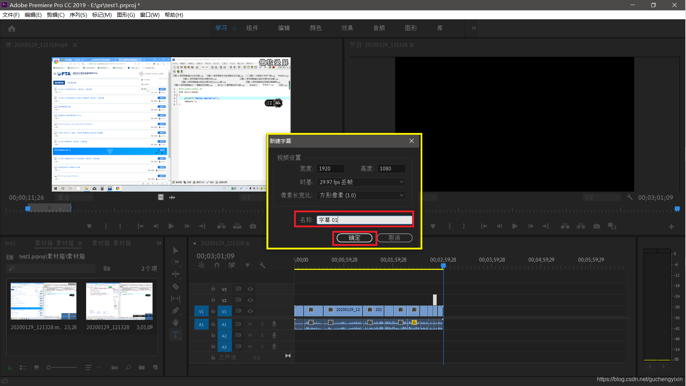Toggle sync lock on track A3
Image resolution: width=686 pixels, height=386 pixels.
pos(238,346)
